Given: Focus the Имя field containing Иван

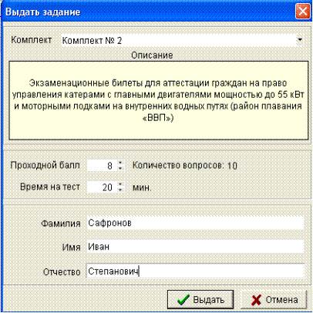Looking at the screenshot, I should [195, 247].
